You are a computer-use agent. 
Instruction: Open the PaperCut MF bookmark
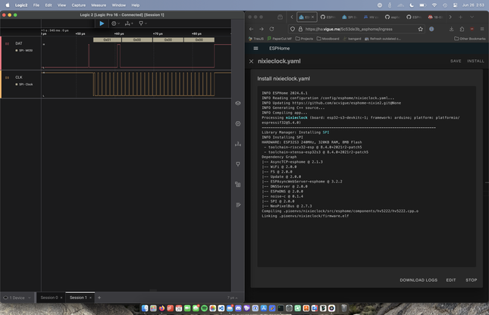point(280,39)
